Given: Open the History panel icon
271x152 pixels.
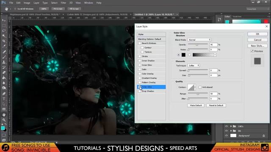Looking at the screenshot, I should (x=219, y=20).
